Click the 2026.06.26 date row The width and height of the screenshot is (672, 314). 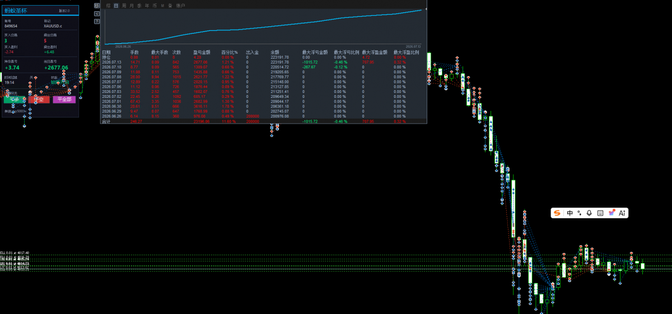[111, 116]
